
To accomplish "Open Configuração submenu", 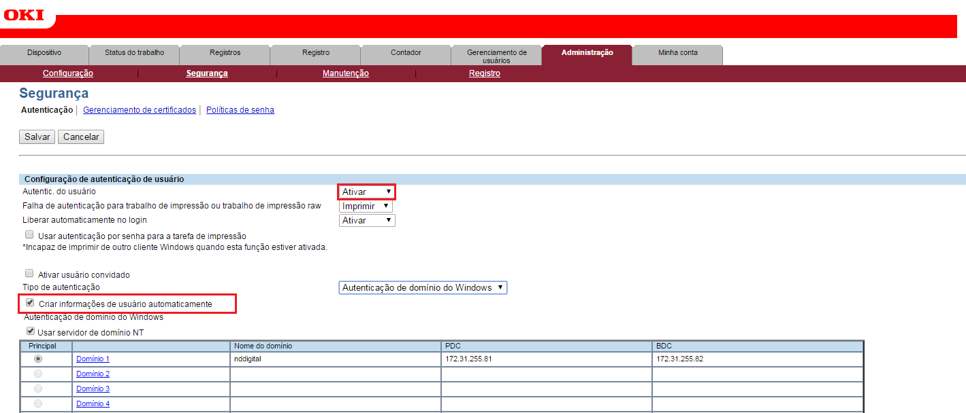I will pyautogui.click(x=68, y=73).
